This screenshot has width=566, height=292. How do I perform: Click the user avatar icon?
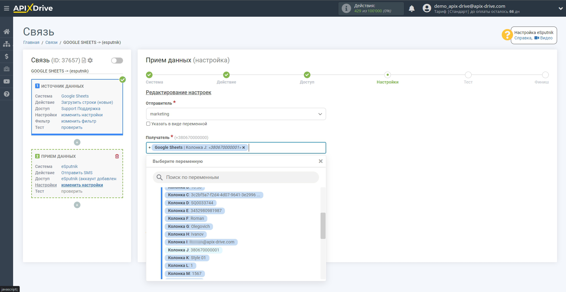[427, 8]
